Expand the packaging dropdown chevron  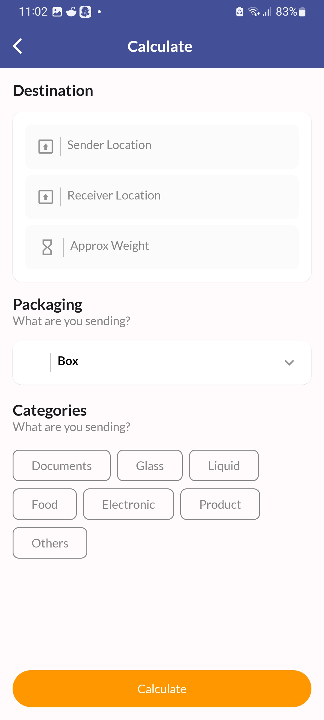click(x=289, y=362)
